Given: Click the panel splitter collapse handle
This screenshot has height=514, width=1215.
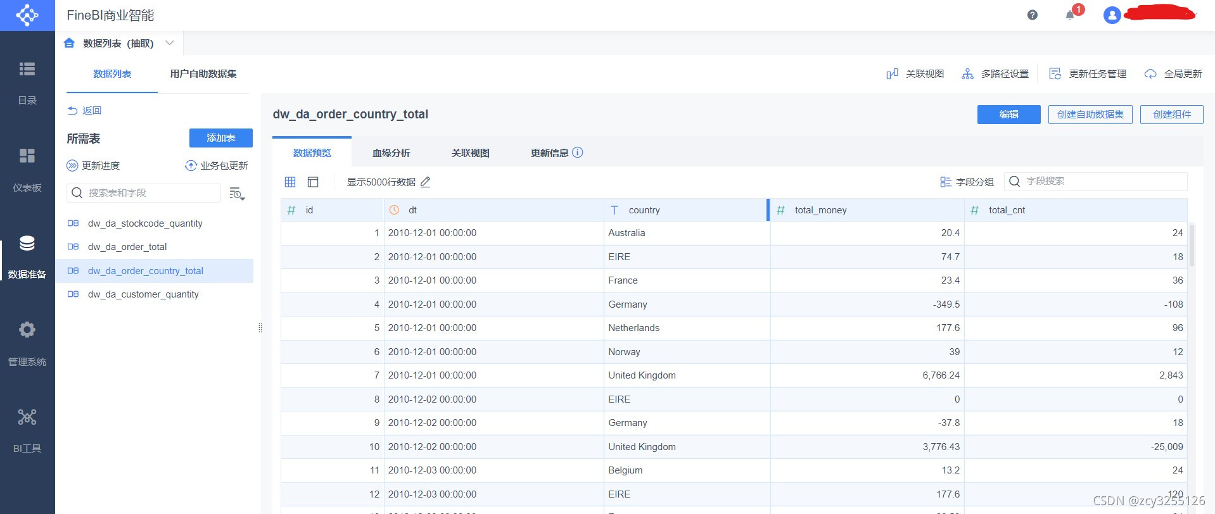Looking at the screenshot, I should point(260,328).
